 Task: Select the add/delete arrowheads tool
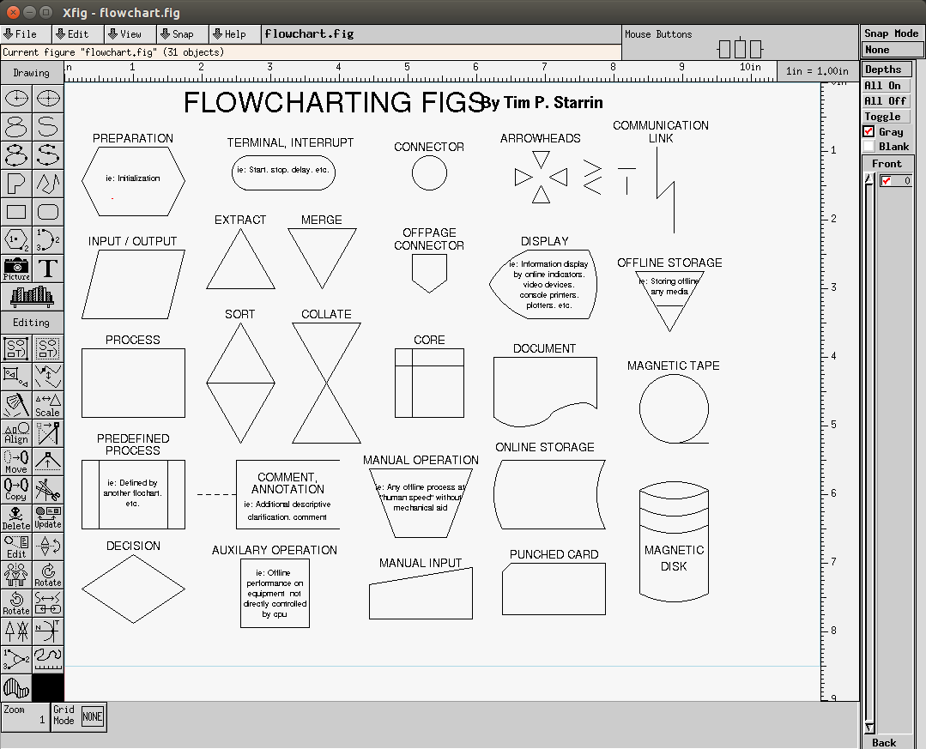click(x=16, y=631)
